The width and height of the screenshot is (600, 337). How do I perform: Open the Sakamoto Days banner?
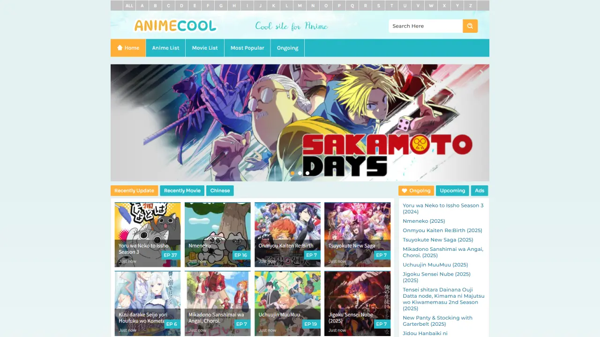tap(300, 123)
